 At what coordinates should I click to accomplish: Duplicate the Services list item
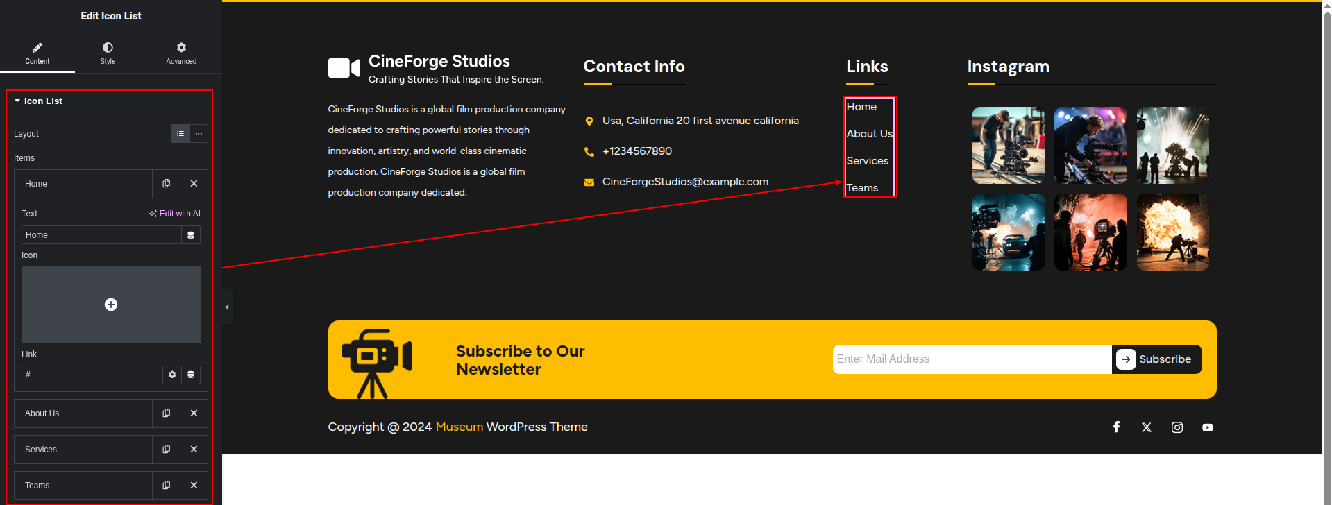click(167, 450)
